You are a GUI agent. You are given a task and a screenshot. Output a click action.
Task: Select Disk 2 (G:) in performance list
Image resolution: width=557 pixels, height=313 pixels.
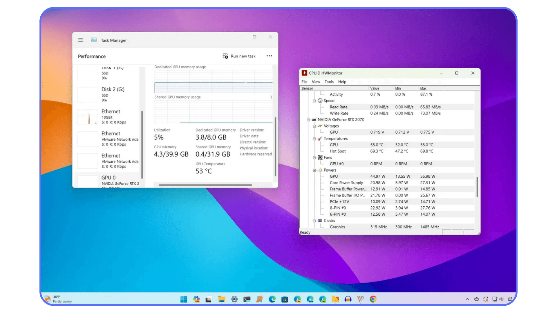click(109, 94)
